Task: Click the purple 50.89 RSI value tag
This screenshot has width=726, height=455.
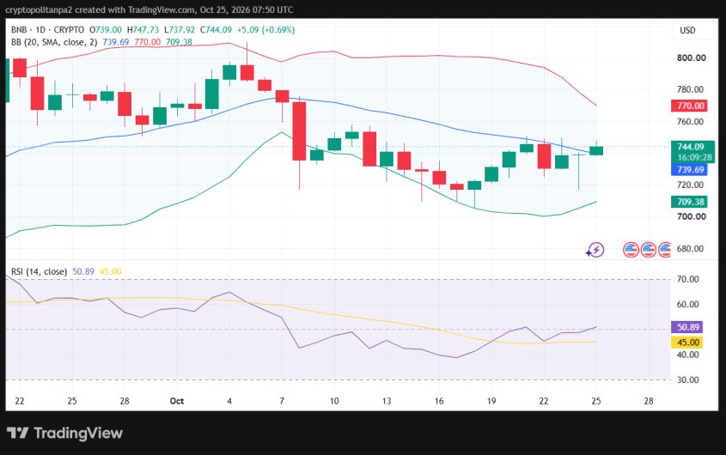Action: pyautogui.click(x=687, y=327)
